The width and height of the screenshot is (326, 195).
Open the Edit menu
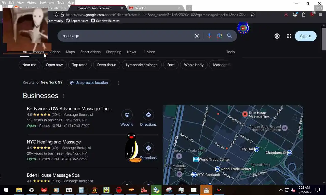[12, 3]
